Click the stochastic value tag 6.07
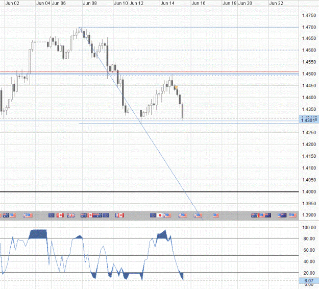The width and height of the screenshot is (319, 289). tap(309, 281)
